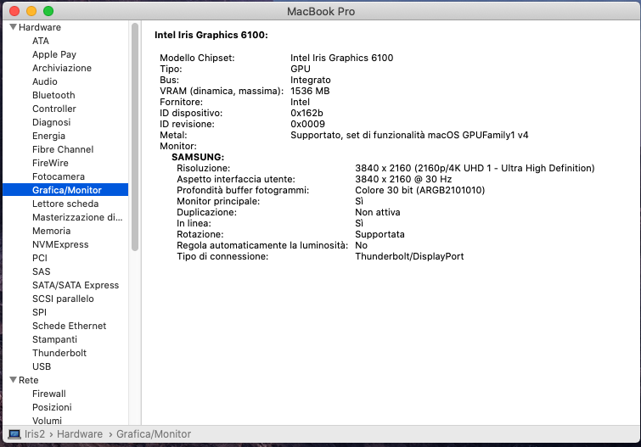The width and height of the screenshot is (641, 447).
Task: Click the 3840 x 2160 @ 30 Hz value
Action: pos(403,179)
